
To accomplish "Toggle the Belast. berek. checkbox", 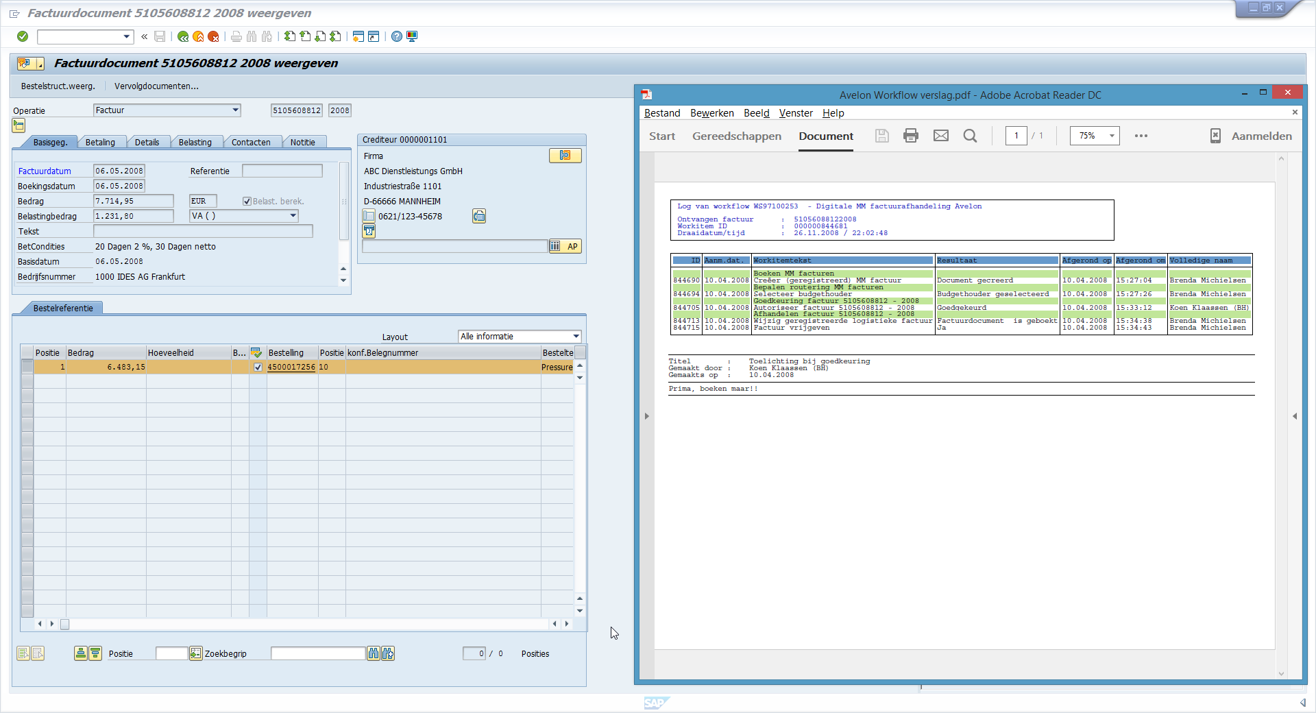I will tap(247, 201).
